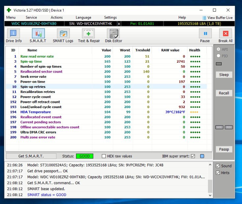The width and height of the screenshot is (242, 204).
Task: Click the Sleep button
Action: 224,75
